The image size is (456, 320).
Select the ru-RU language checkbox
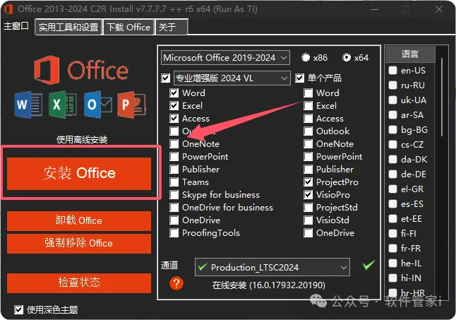(393, 85)
